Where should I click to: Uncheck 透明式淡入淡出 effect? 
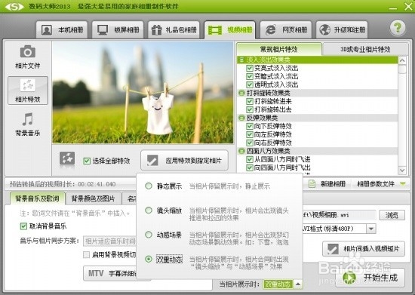[x=249, y=85]
